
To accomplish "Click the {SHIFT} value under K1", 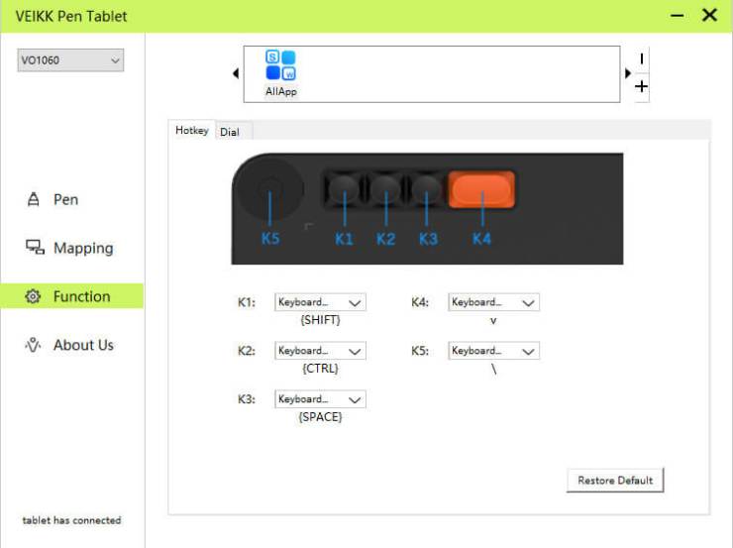I will pyautogui.click(x=320, y=320).
